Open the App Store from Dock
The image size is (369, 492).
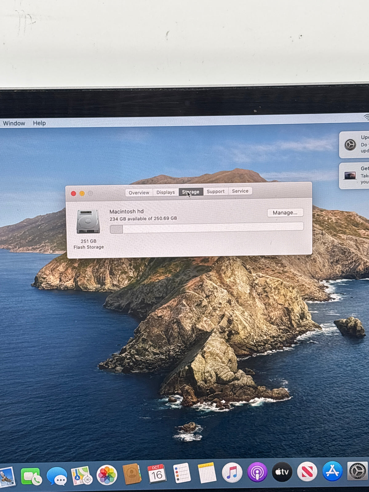pyautogui.click(x=332, y=471)
